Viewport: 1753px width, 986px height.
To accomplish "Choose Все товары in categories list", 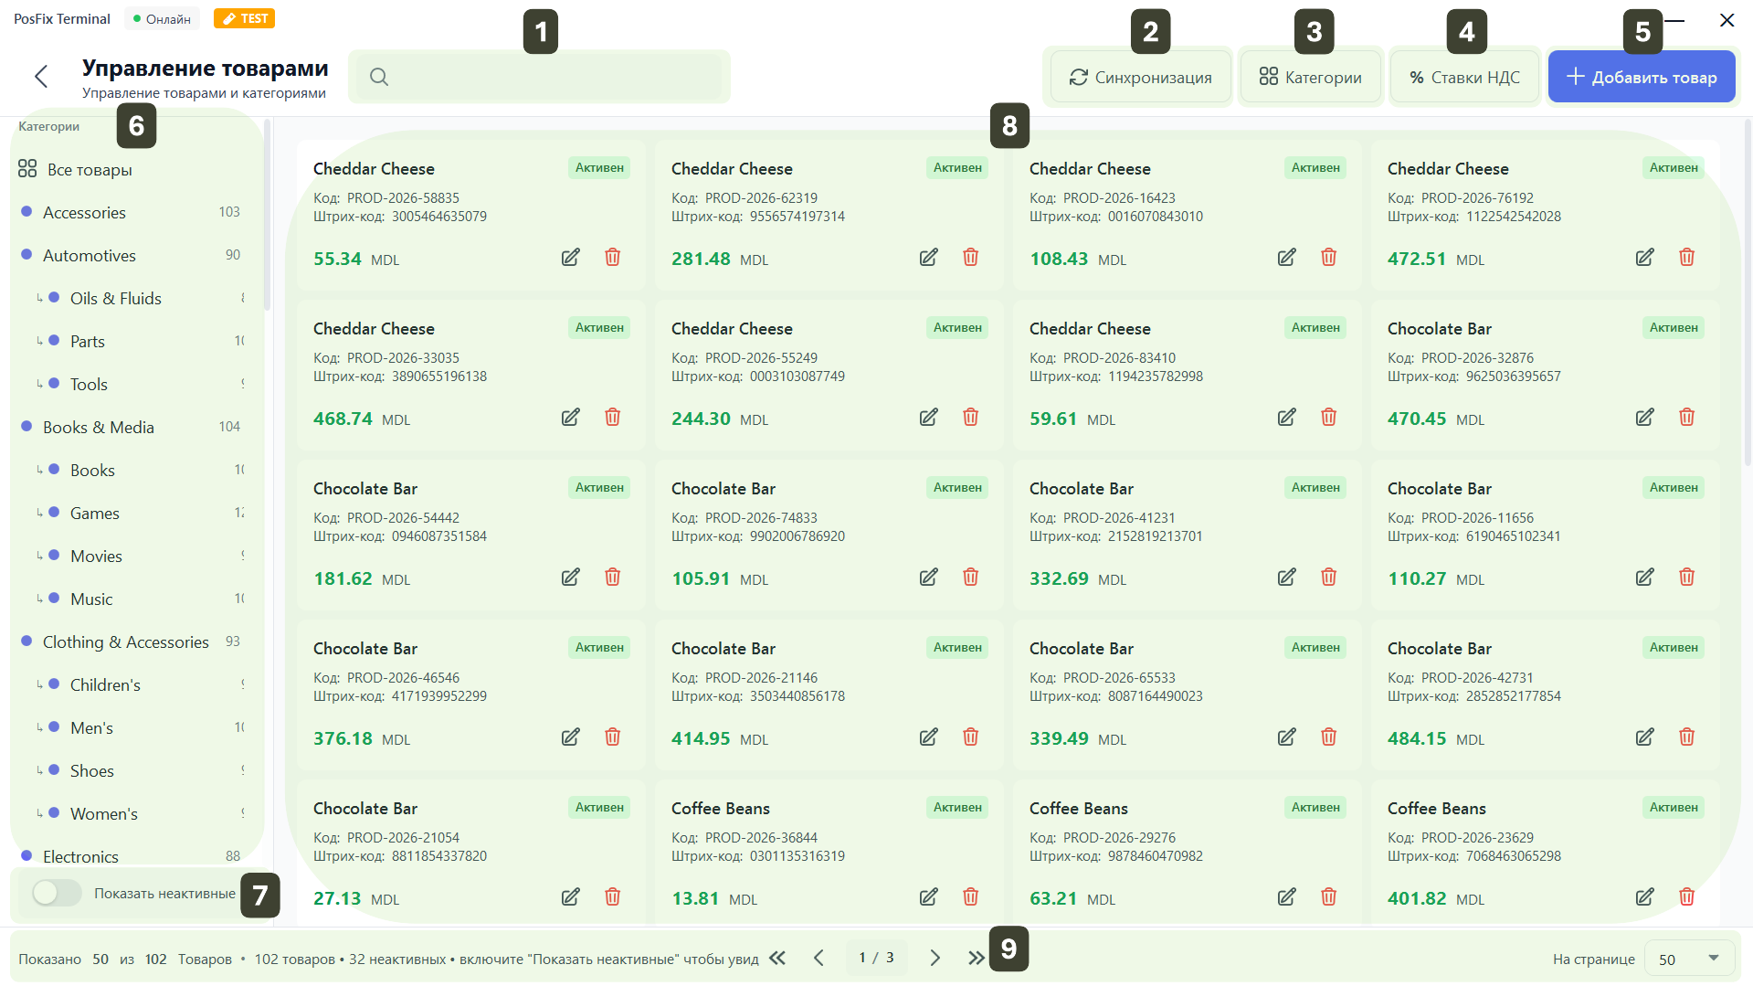I will pyautogui.click(x=90, y=170).
